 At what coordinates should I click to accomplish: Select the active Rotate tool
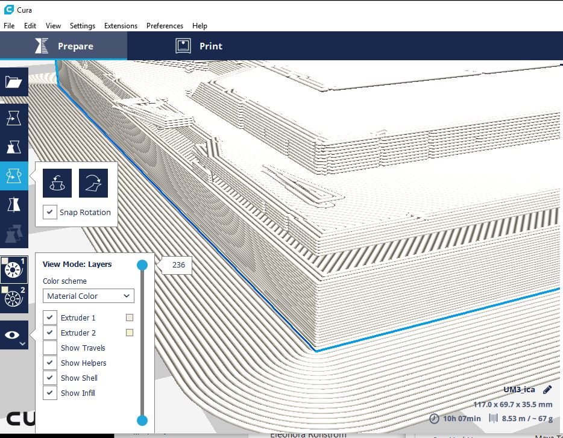pyautogui.click(x=14, y=175)
